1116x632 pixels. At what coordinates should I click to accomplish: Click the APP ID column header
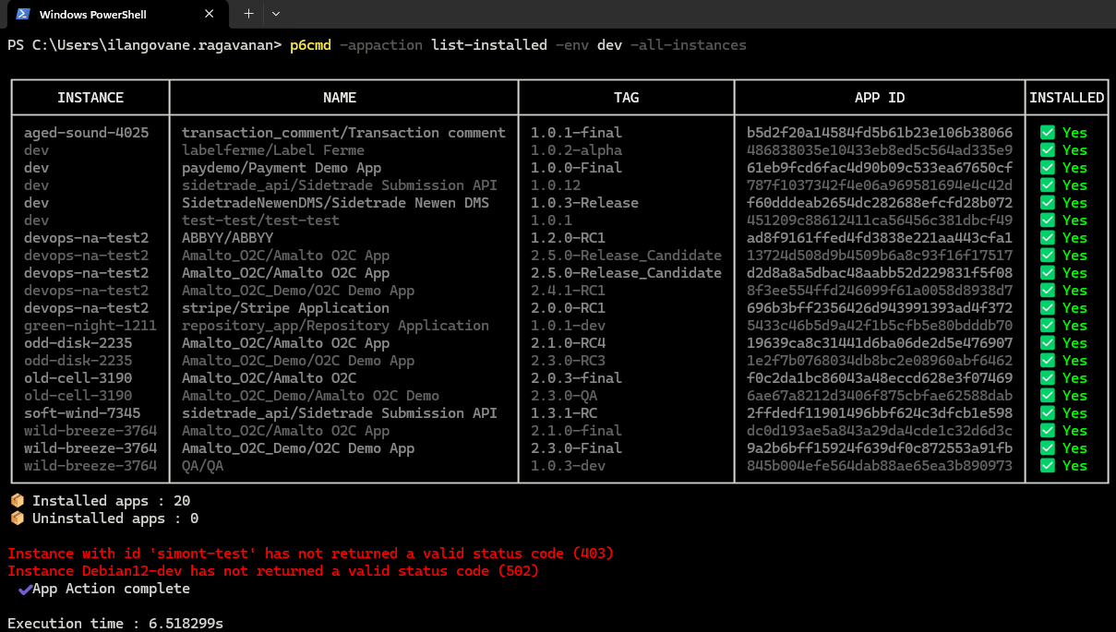click(x=880, y=98)
